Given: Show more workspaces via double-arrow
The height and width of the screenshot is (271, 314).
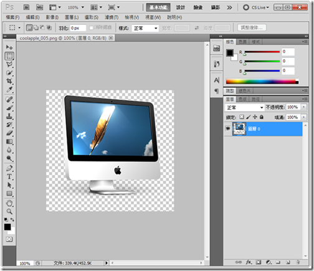Looking at the screenshot, I should (x=229, y=7).
